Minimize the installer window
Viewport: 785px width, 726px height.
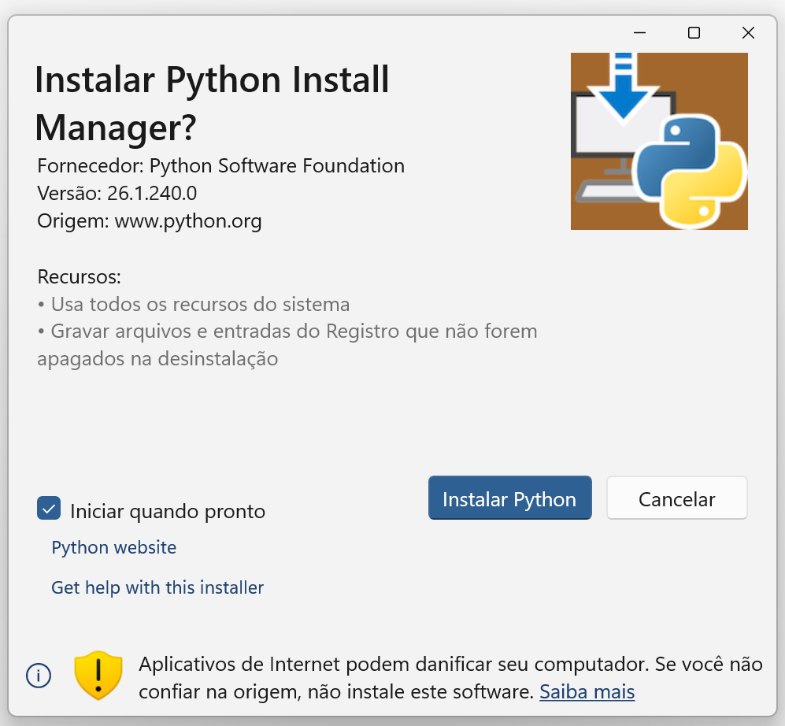(x=640, y=33)
